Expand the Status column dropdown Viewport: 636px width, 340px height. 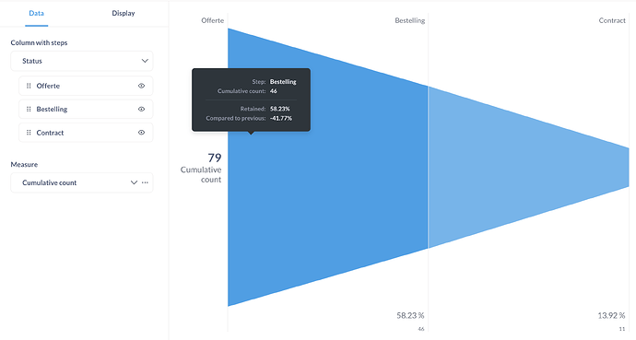[x=82, y=61]
